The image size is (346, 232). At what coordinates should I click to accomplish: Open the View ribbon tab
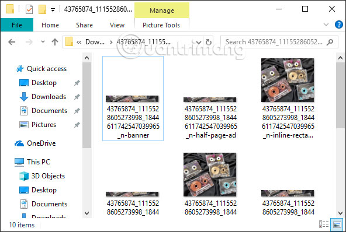coord(117,25)
